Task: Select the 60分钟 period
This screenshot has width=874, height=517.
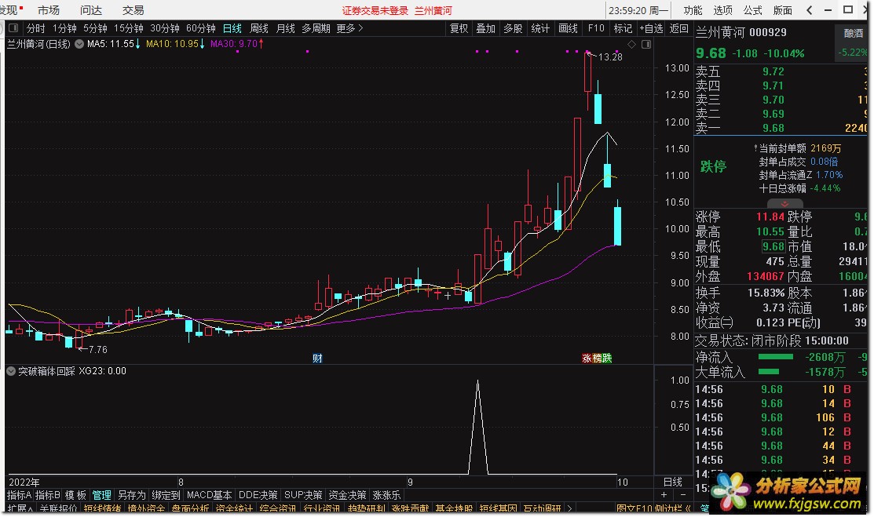Action: (x=201, y=28)
